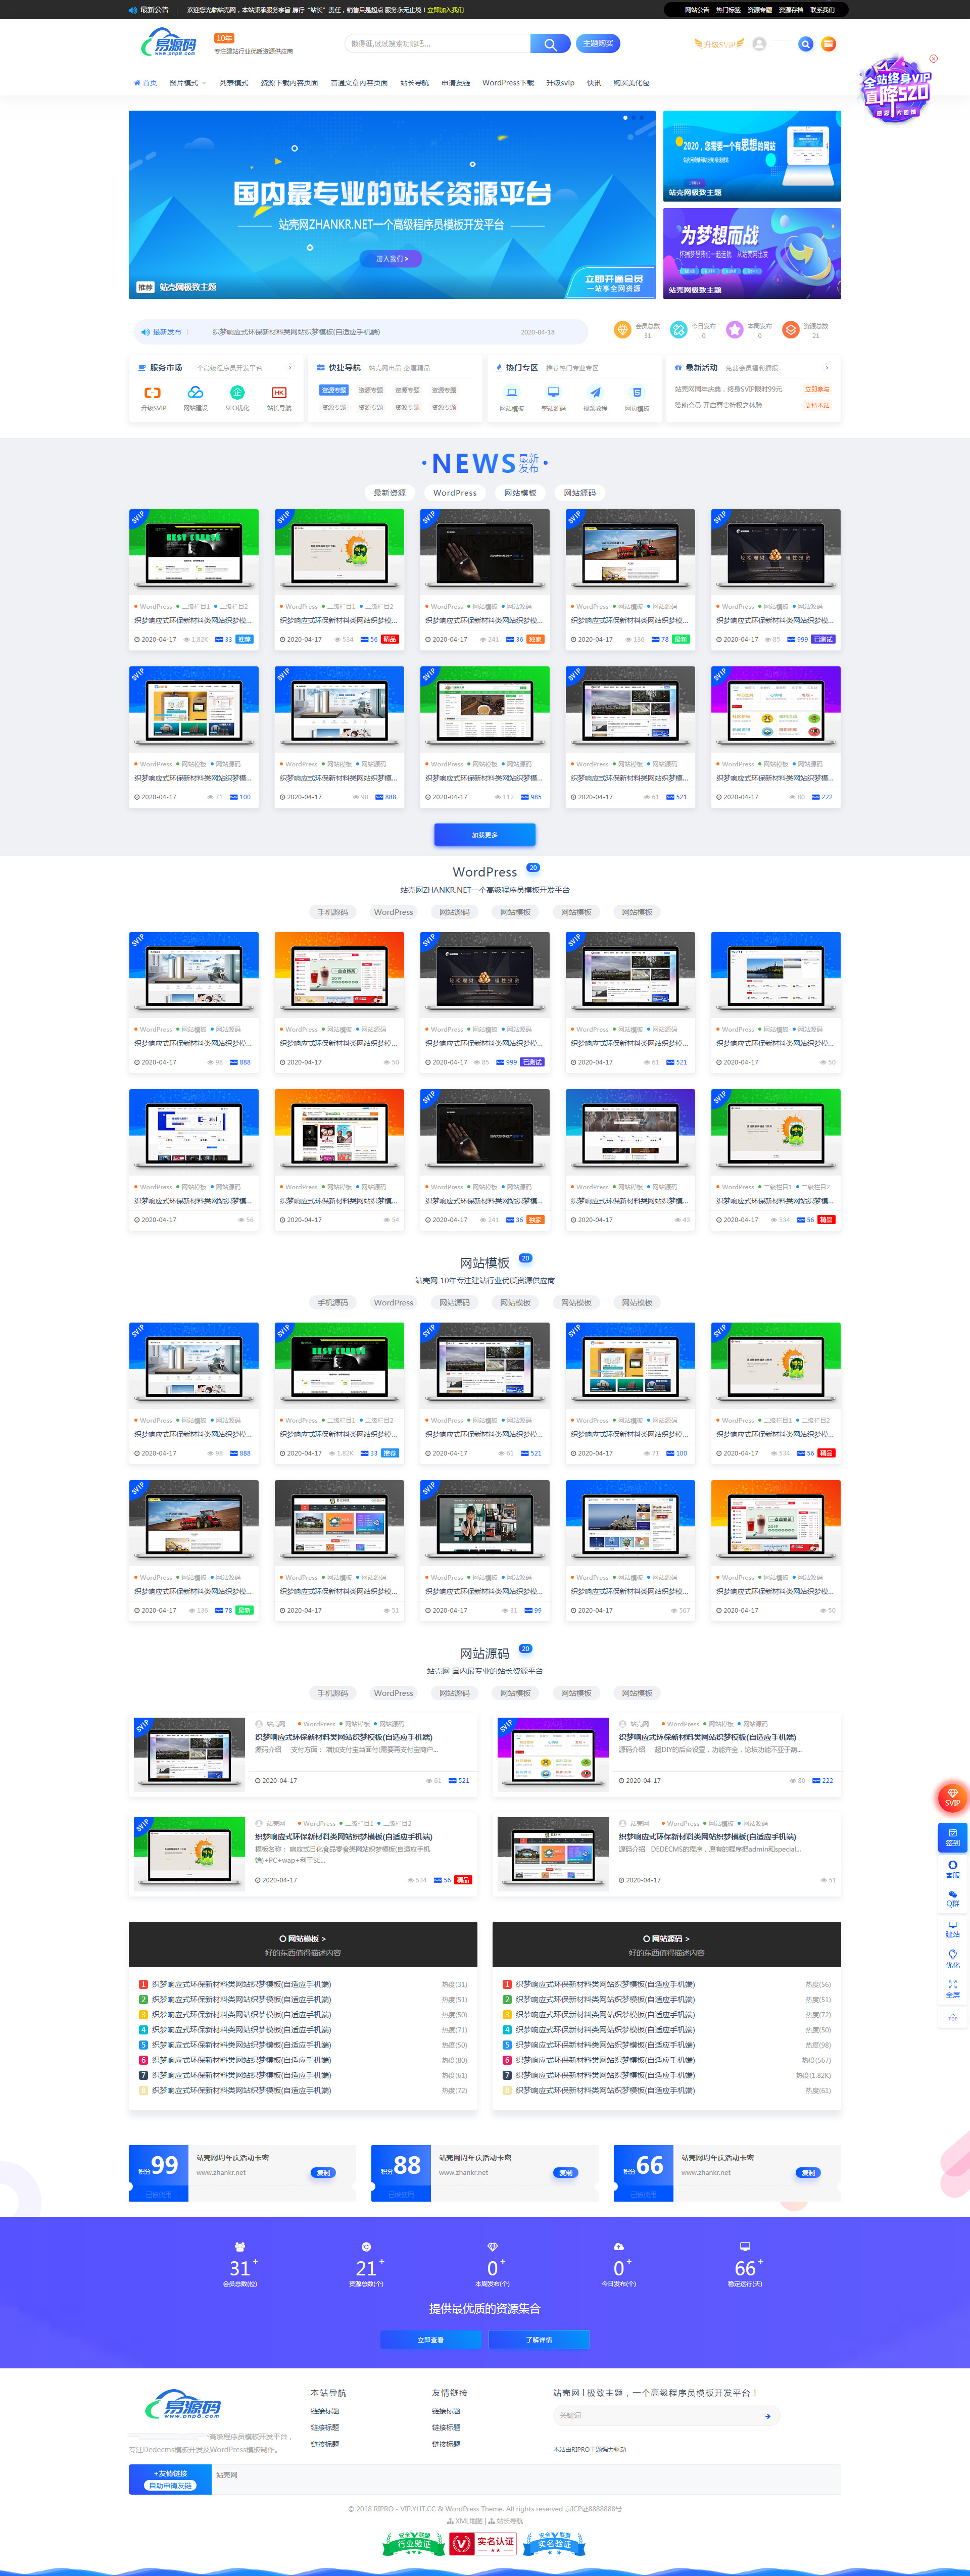Click the magnifier search button in header
This screenshot has height=2576, width=970.
550,44
